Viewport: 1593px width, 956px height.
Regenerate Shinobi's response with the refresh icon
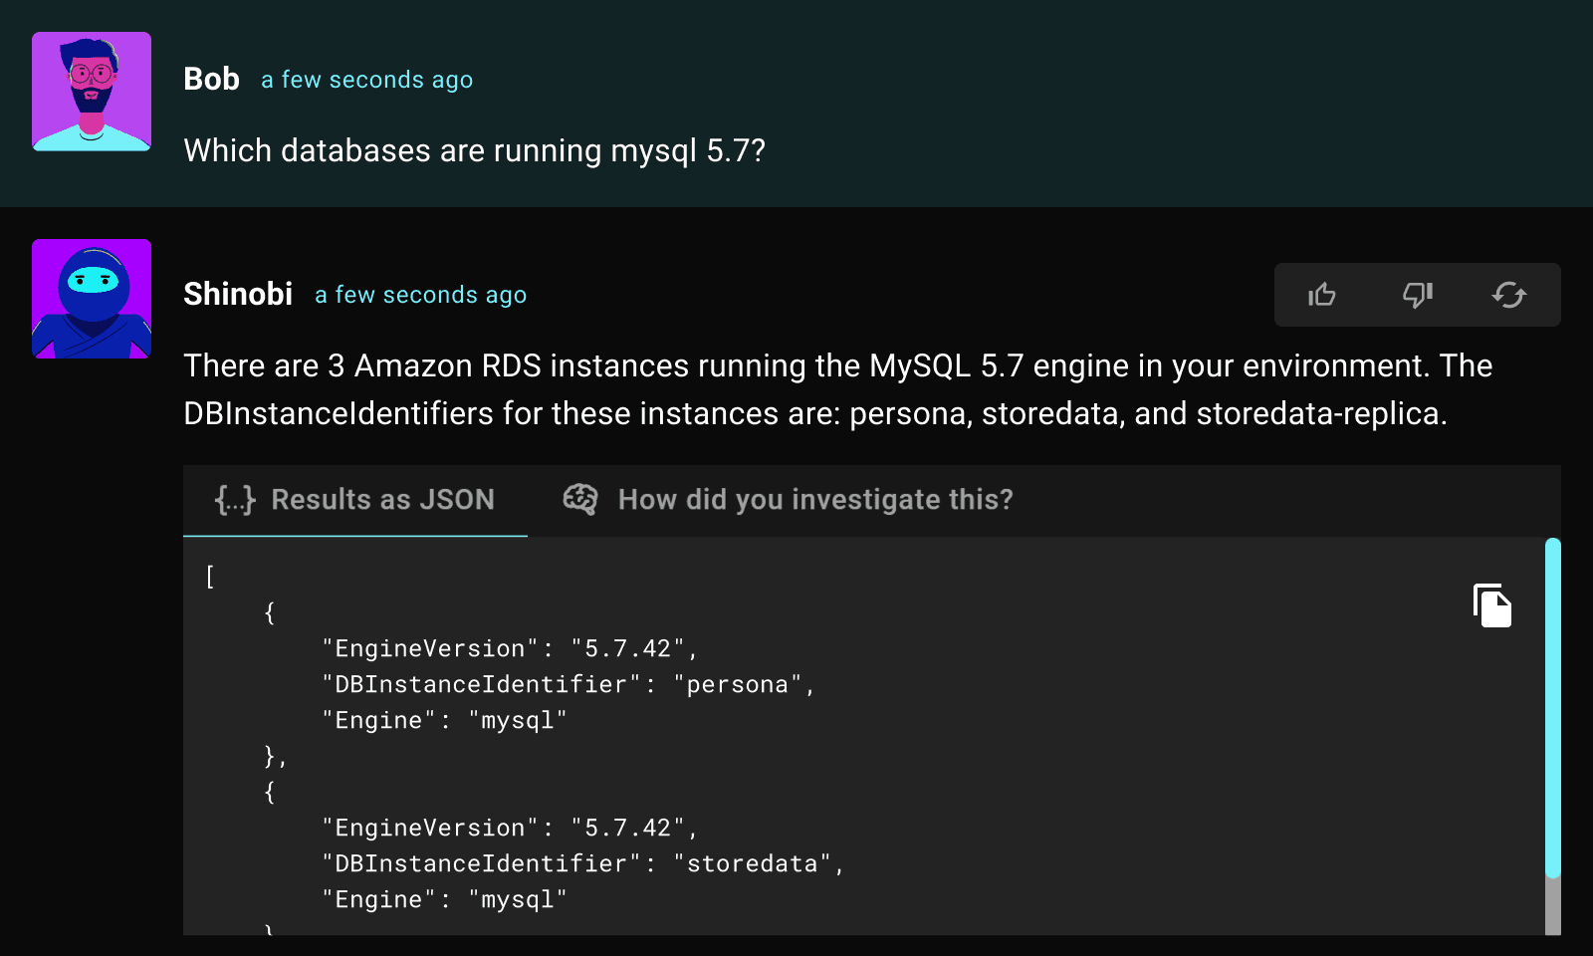coord(1509,295)
